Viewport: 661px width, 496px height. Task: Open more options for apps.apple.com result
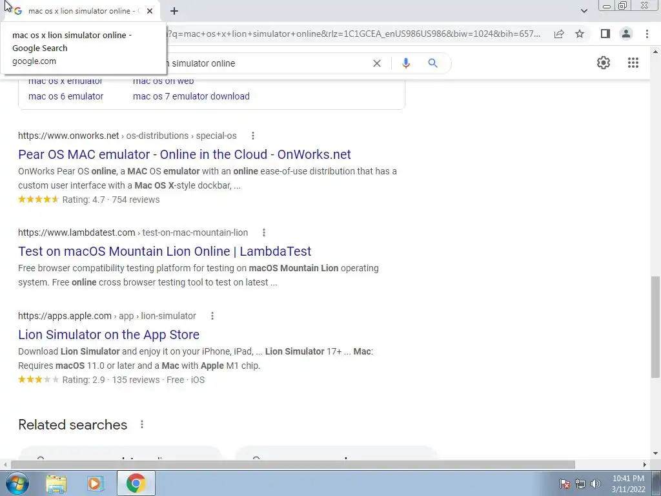(x=212, y=316)
